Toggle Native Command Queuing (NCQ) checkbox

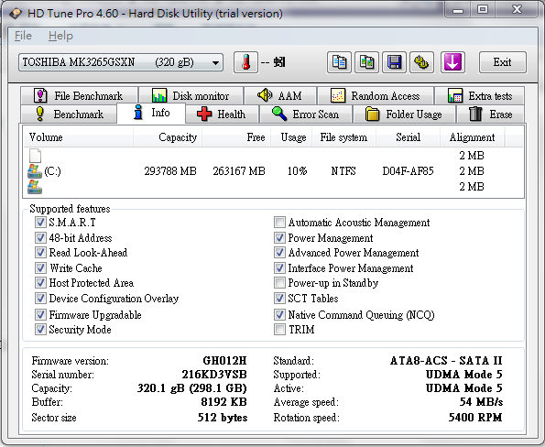pos(279,314)
